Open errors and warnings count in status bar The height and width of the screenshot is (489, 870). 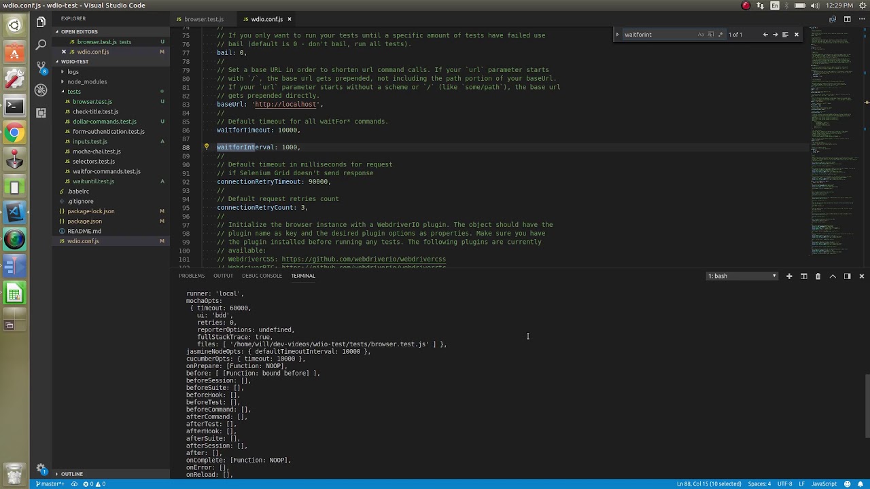tap(94, 484)
